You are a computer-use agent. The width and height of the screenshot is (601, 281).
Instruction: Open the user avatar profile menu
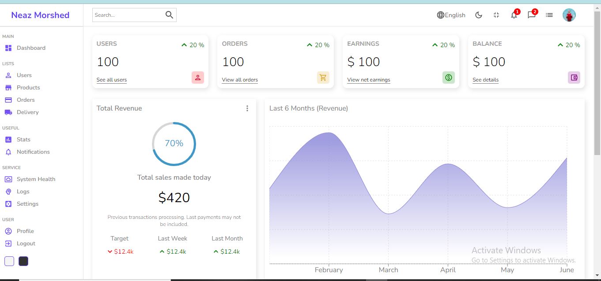click(x=569, y=15)
